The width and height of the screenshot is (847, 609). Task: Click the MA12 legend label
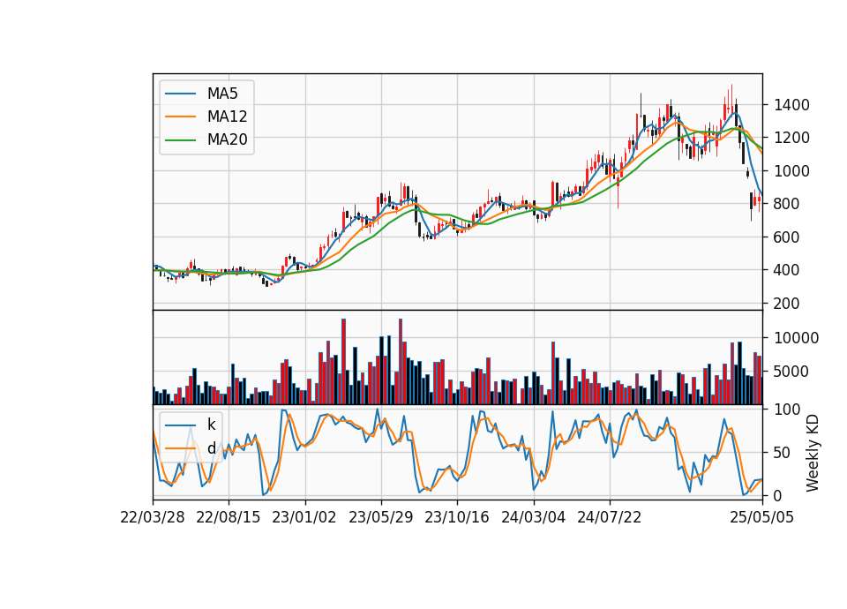click(x=227, y=117)
